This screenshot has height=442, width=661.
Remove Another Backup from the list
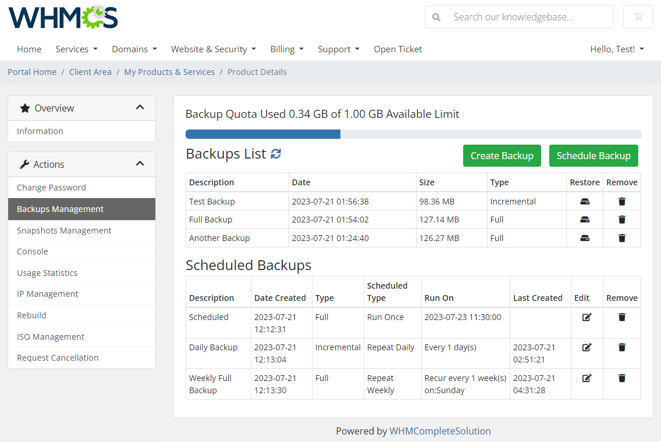(621, 238)
